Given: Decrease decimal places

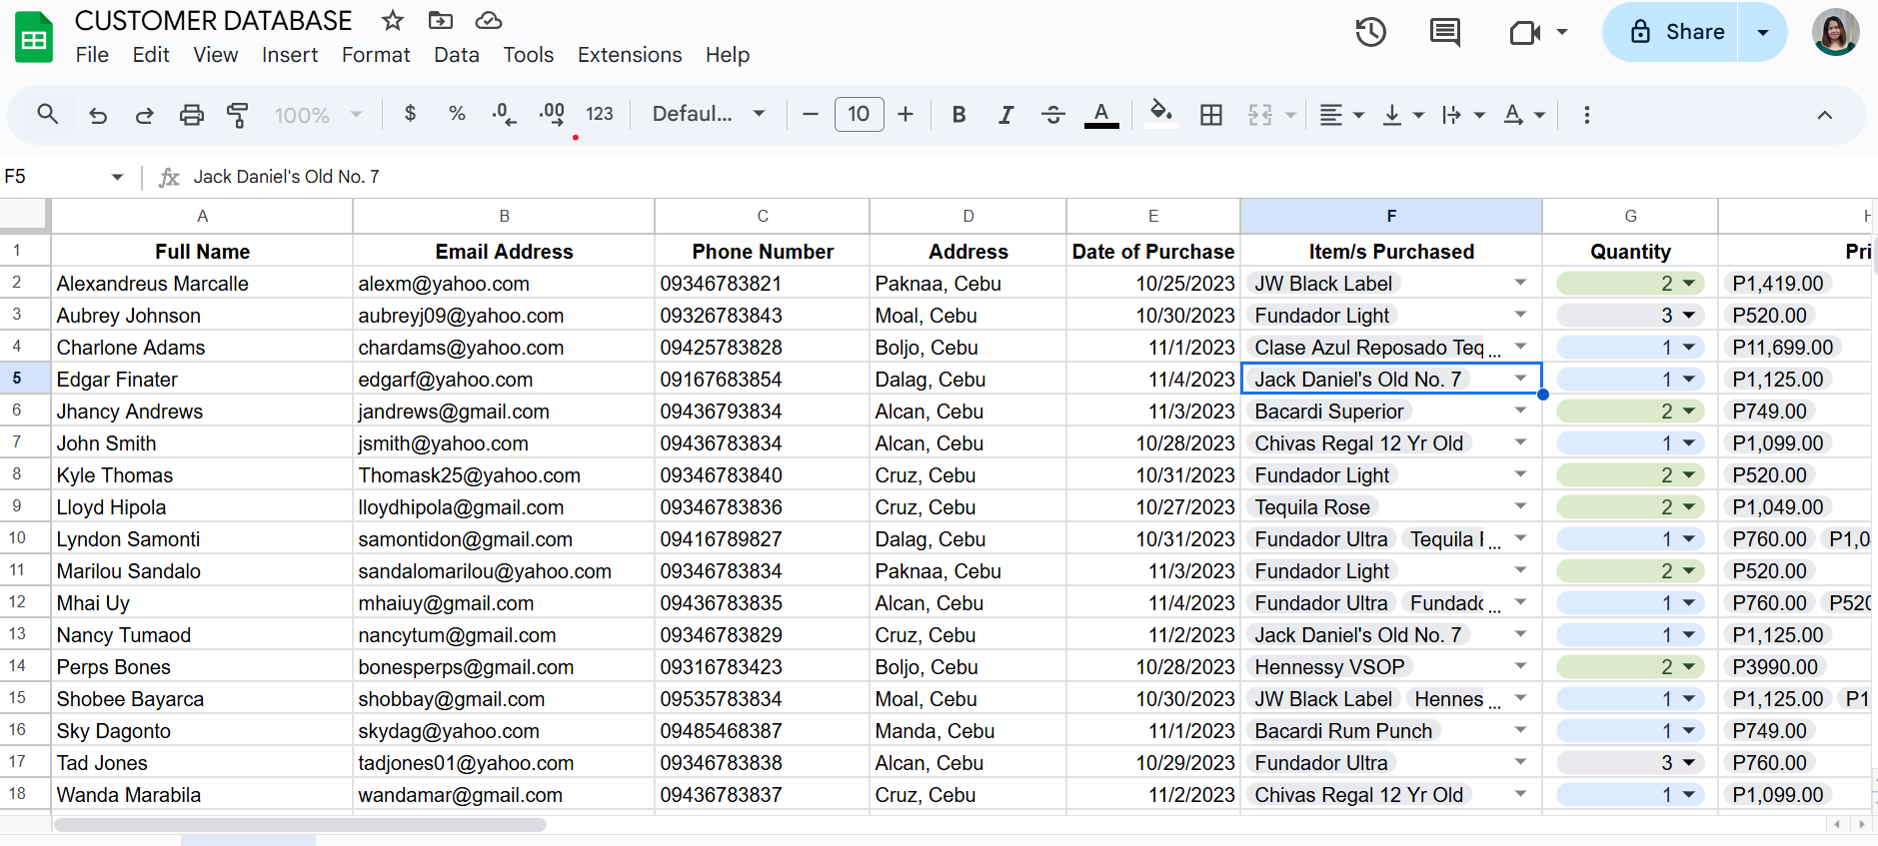Looking at the screenshot, I should click(504, 114).
